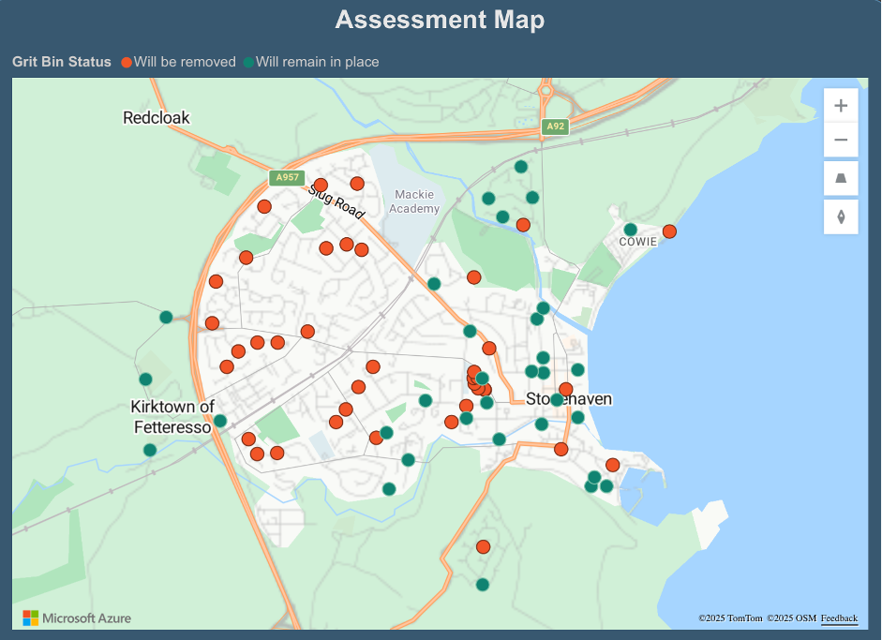Click the ©2025 TomTom attribution
Image resolution: width=882 pixels, height=640 pixels.
(x=729, y=618)
